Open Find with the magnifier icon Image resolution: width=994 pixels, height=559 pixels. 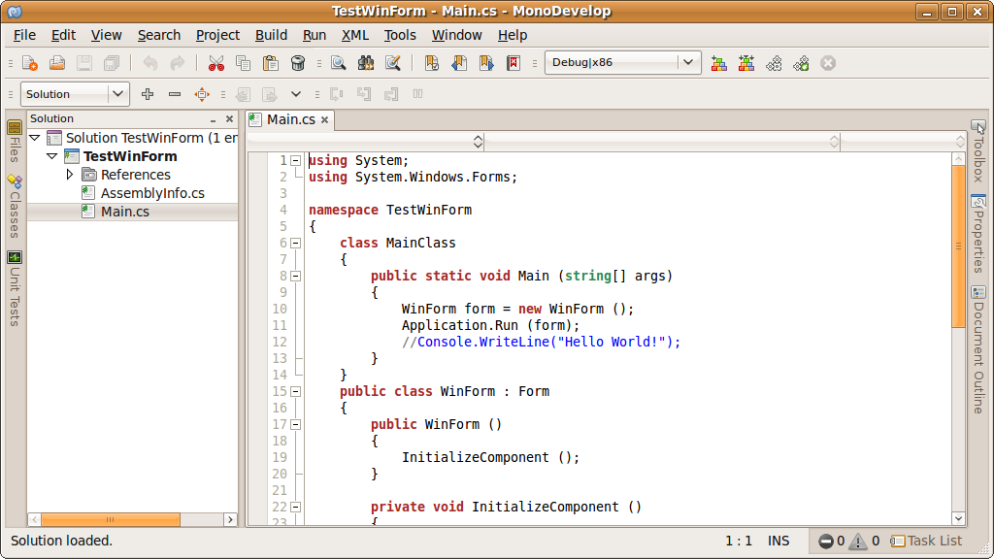pos(339,63)
